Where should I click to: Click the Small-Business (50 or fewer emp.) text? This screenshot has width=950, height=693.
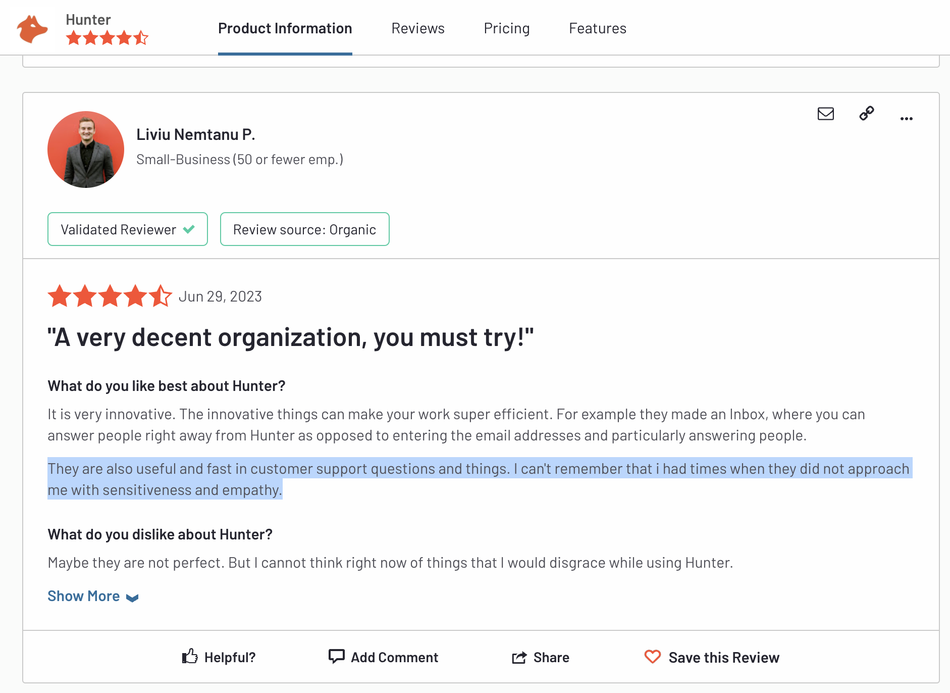pos(240,160)
